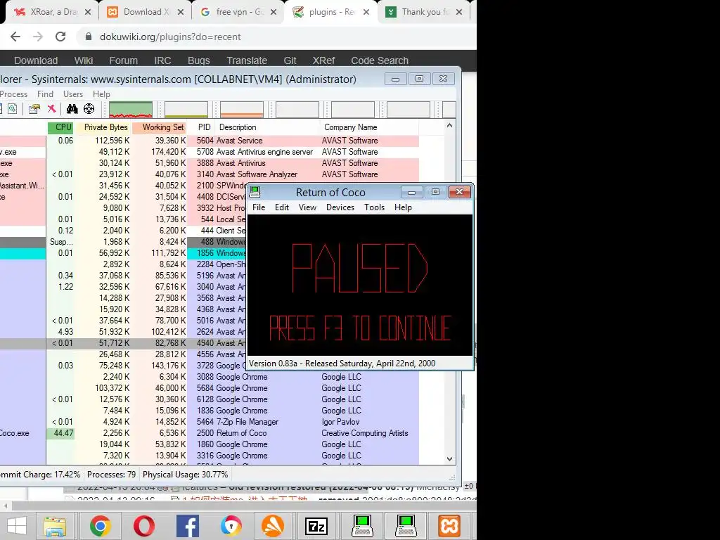Sort by the PID column header
Screen dimensions: 720x540
200,128
